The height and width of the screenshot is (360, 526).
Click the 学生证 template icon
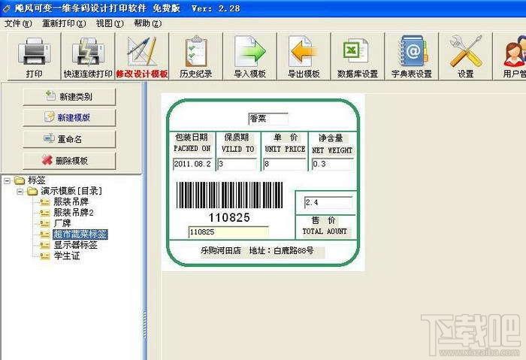45,256
